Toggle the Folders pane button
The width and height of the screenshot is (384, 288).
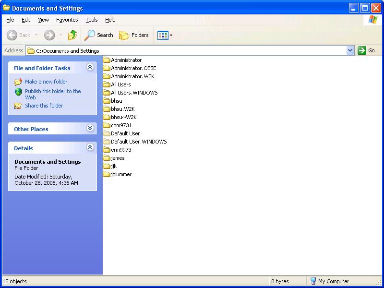click(x=134, y=35)
